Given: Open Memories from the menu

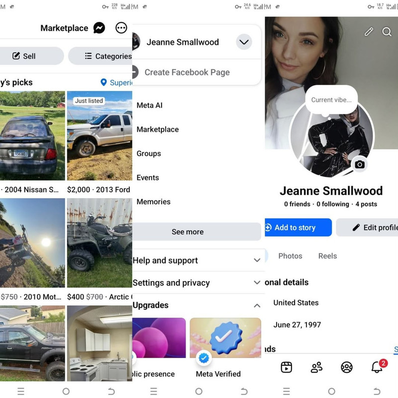Looking at the screenshot, I should point(154,202).
